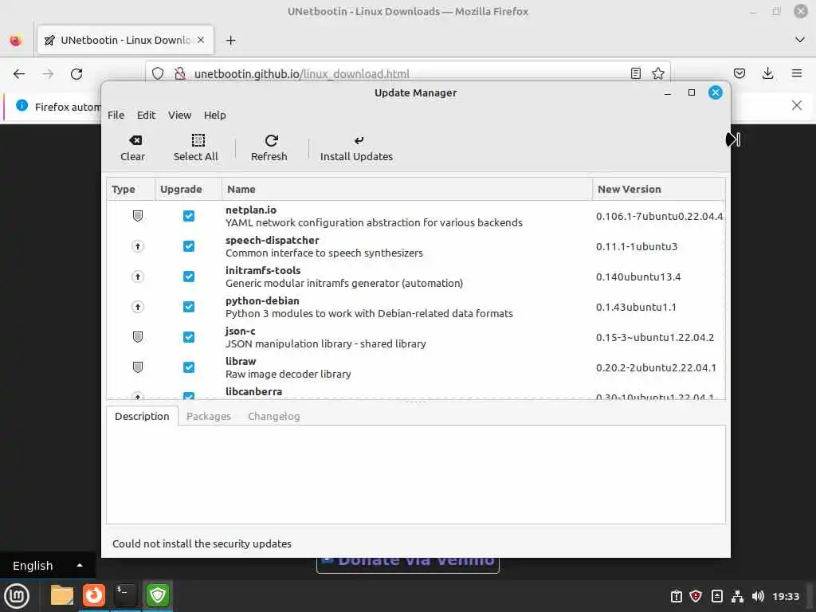Open the File menu
This screenshot has height=612, width=816.
pos(116,115)
